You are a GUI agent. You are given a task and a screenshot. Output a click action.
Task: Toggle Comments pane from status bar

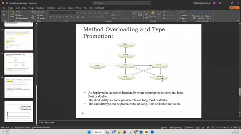click(x=188, y=127)
